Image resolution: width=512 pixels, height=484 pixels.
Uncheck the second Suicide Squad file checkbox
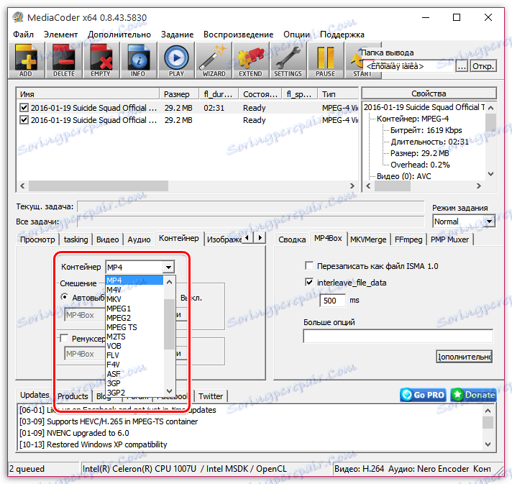tap(24, 120)
